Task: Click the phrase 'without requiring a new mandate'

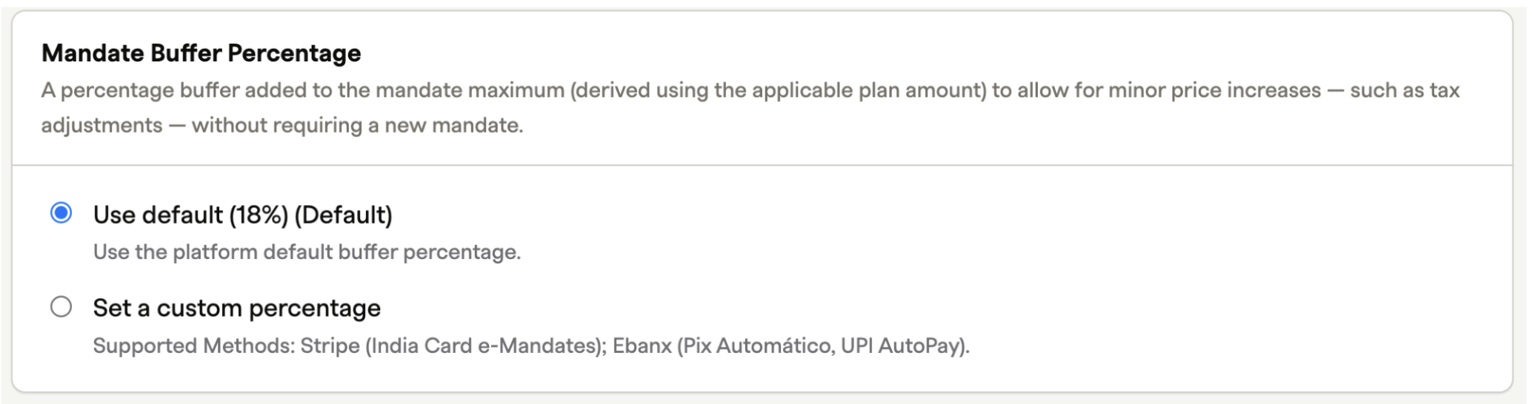Action: 356,126
